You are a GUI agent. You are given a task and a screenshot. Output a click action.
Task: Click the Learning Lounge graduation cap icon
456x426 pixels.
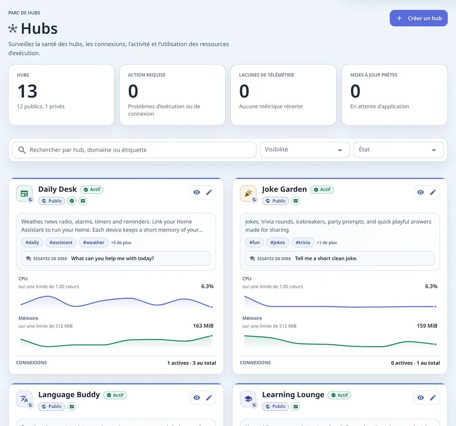click(248, 399)
